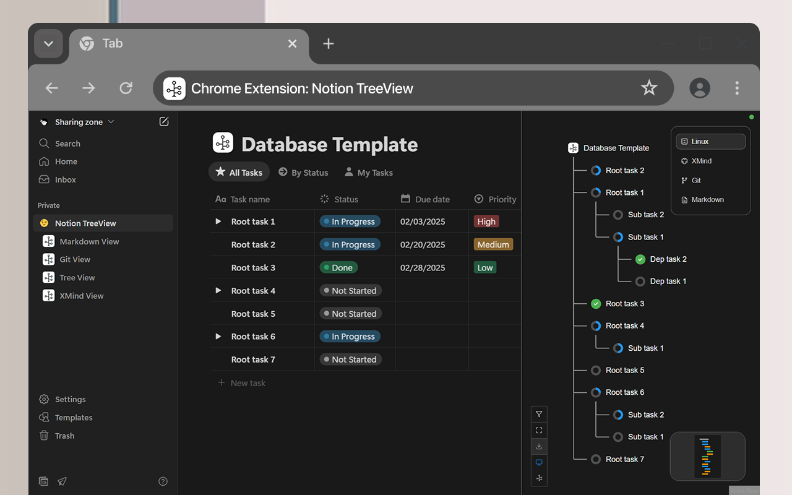Open the Sharing zone workspace dropdown
792x495 pixels.
click(79, 122)
